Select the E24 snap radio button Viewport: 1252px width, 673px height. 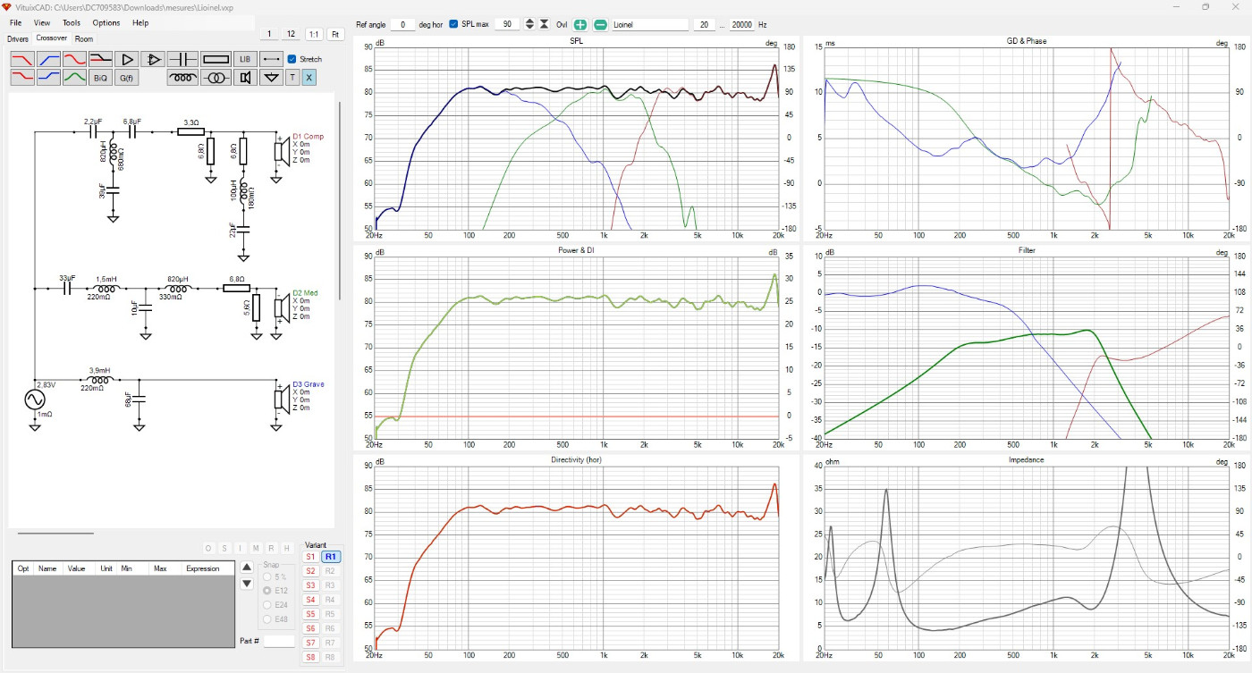pyautogui.click(x=266, y=605)
